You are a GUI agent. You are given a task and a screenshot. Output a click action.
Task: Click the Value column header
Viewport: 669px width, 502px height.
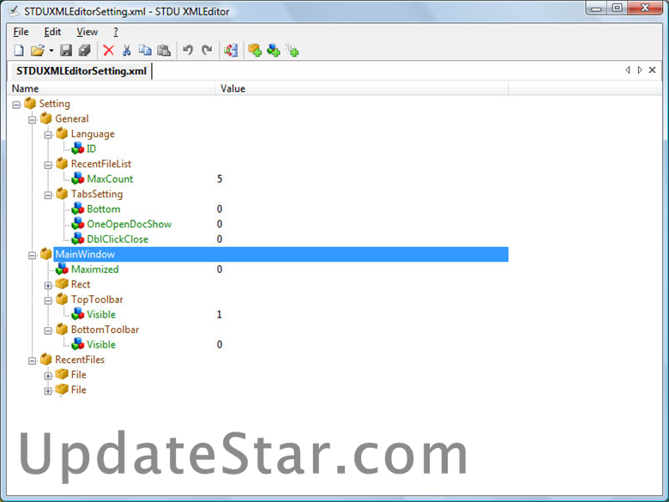click(x=362, y=88)
